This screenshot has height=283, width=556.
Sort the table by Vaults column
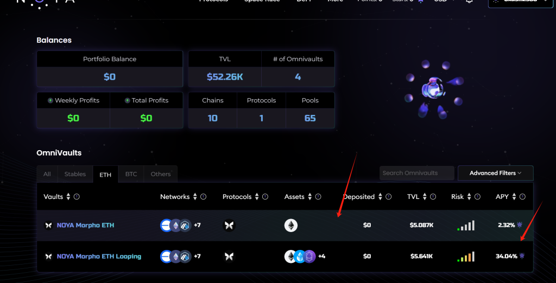pos(68,197)
